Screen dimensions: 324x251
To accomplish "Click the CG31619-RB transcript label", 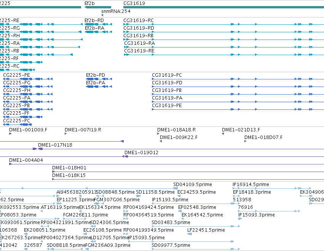I will [139, 36].
